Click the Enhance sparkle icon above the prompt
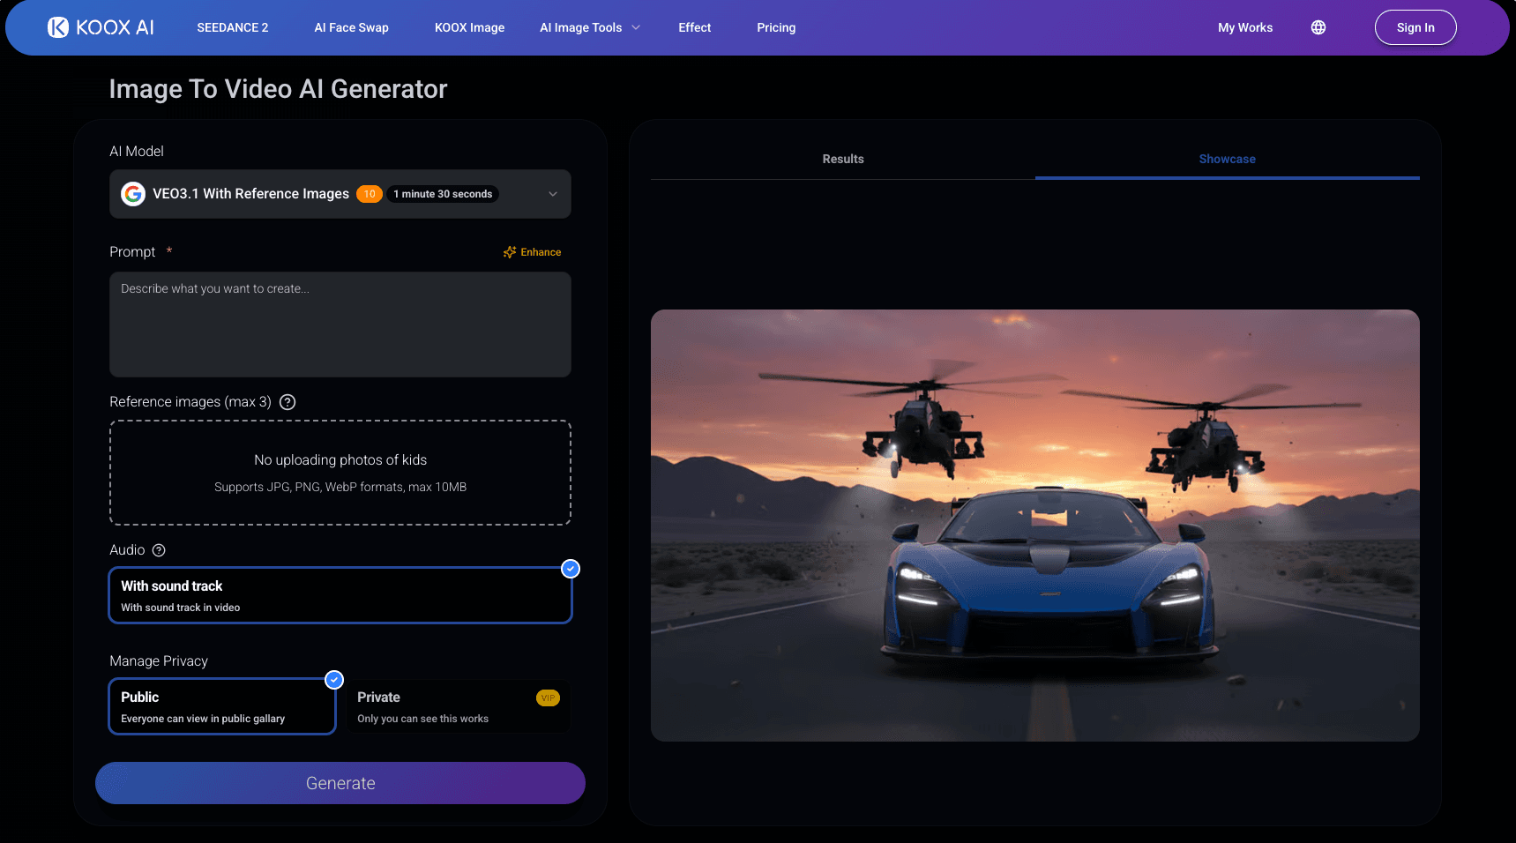 point(510,251)
